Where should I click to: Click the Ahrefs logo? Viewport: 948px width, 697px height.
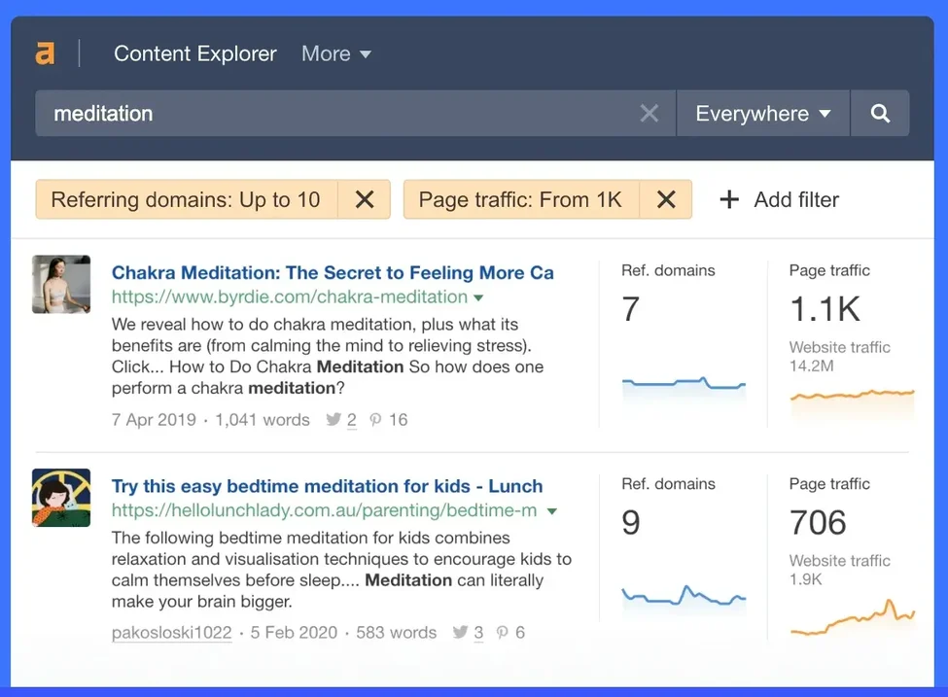(x=45, y=53)
